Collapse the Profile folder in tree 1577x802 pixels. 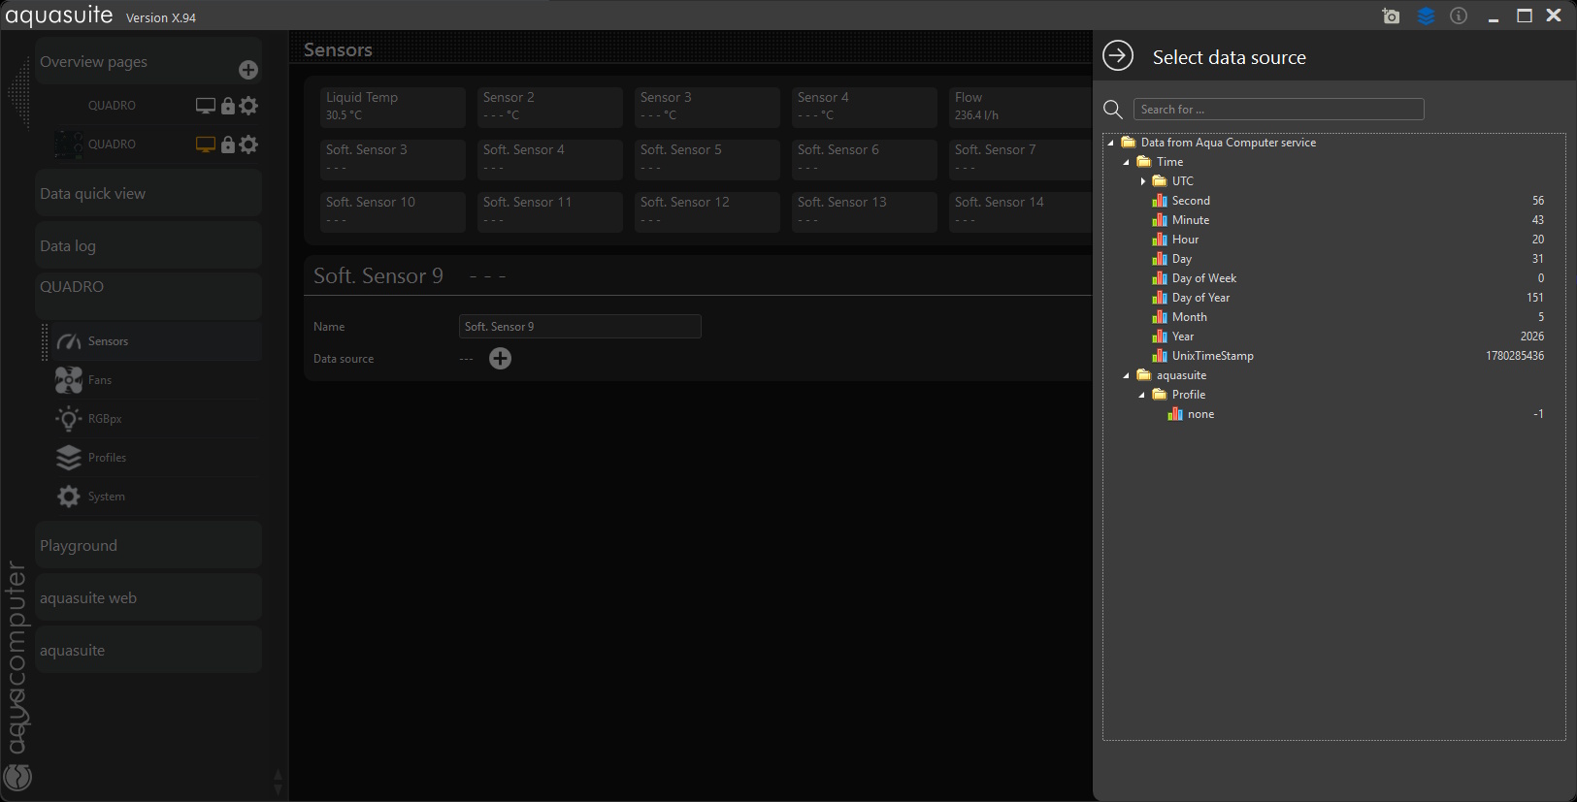coord(1142,395)
